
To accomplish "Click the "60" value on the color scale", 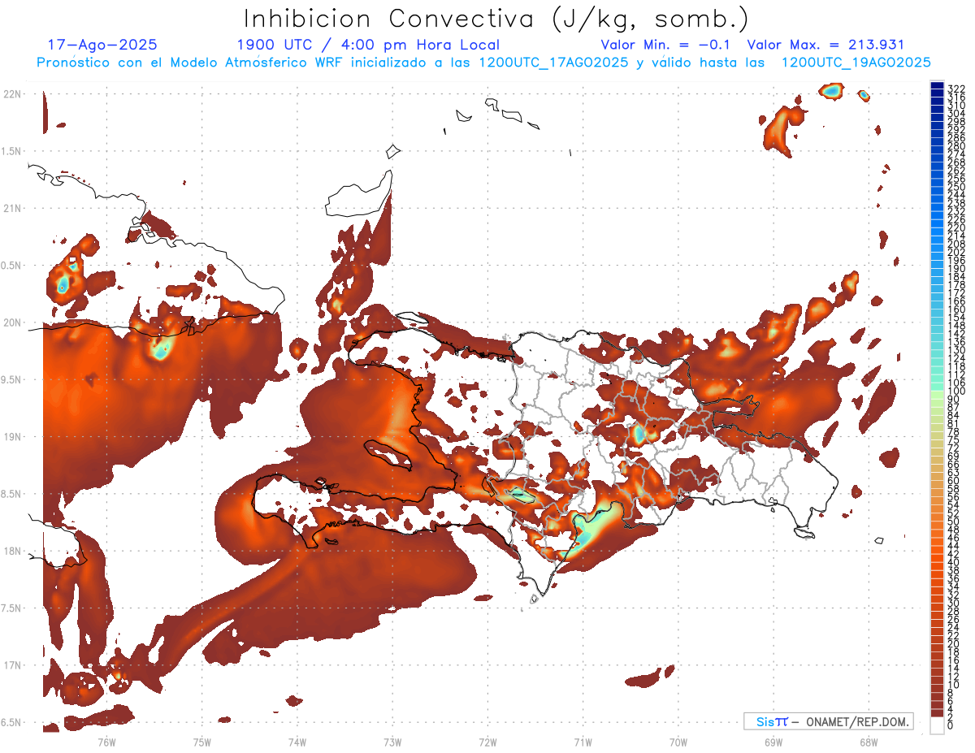I will tap(953, 481).
